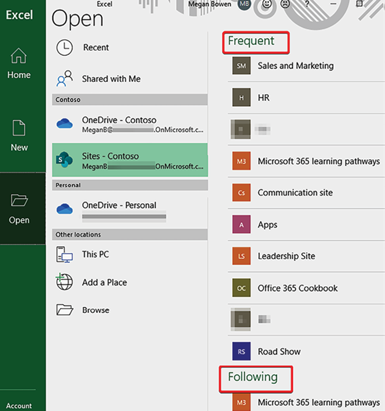Click the open folder icon in the sidebar

point(19,200)
